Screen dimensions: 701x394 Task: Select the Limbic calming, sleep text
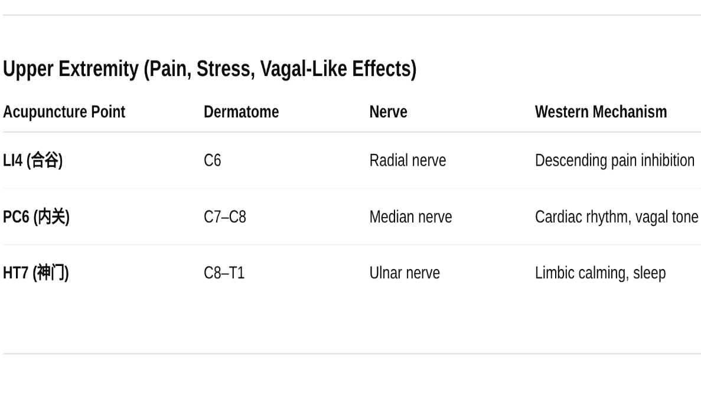pos(600,273)
